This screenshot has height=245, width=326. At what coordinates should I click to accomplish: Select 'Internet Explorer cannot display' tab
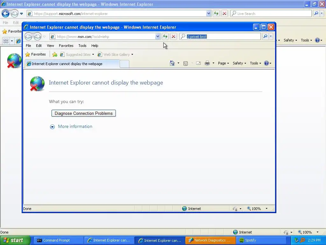click(x=72, y=64)
